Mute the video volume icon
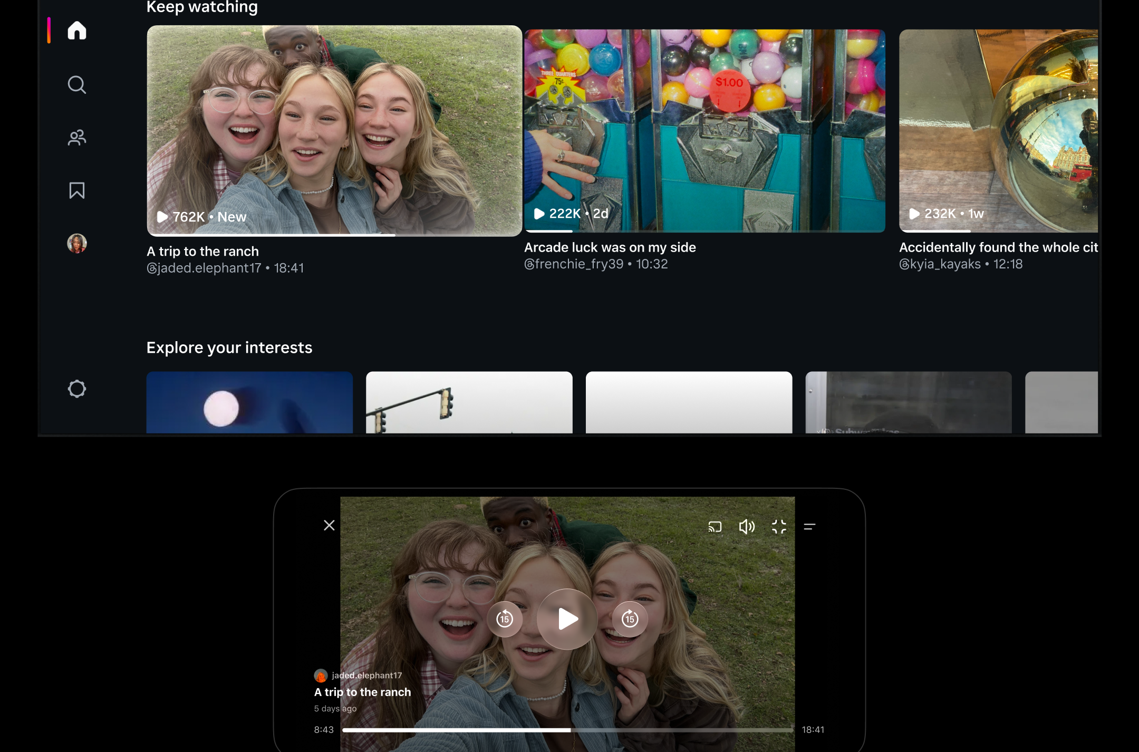Screen dimensions: 1139x752 coord(747,526)
